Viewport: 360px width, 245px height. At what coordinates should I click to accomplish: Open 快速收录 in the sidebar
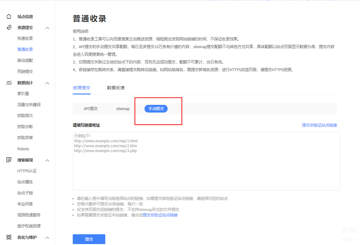coord(25,39)
